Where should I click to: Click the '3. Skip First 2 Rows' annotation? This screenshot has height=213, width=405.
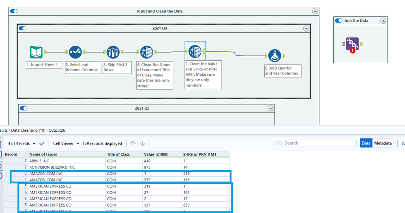pos(117,67)
